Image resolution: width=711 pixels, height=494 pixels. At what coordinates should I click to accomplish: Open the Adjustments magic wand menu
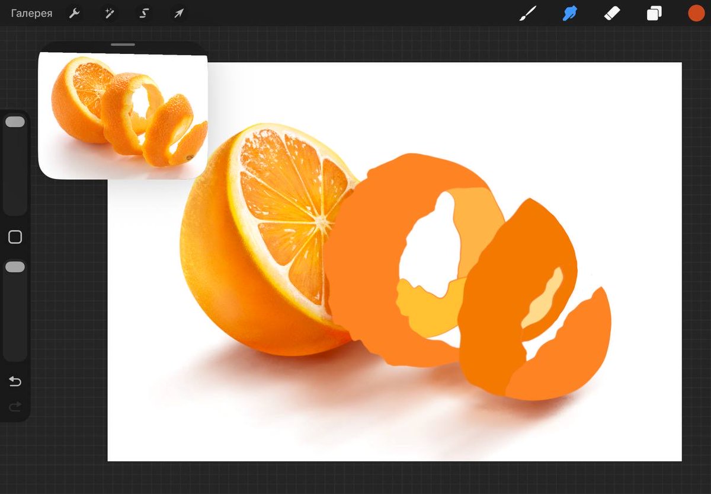109,13
